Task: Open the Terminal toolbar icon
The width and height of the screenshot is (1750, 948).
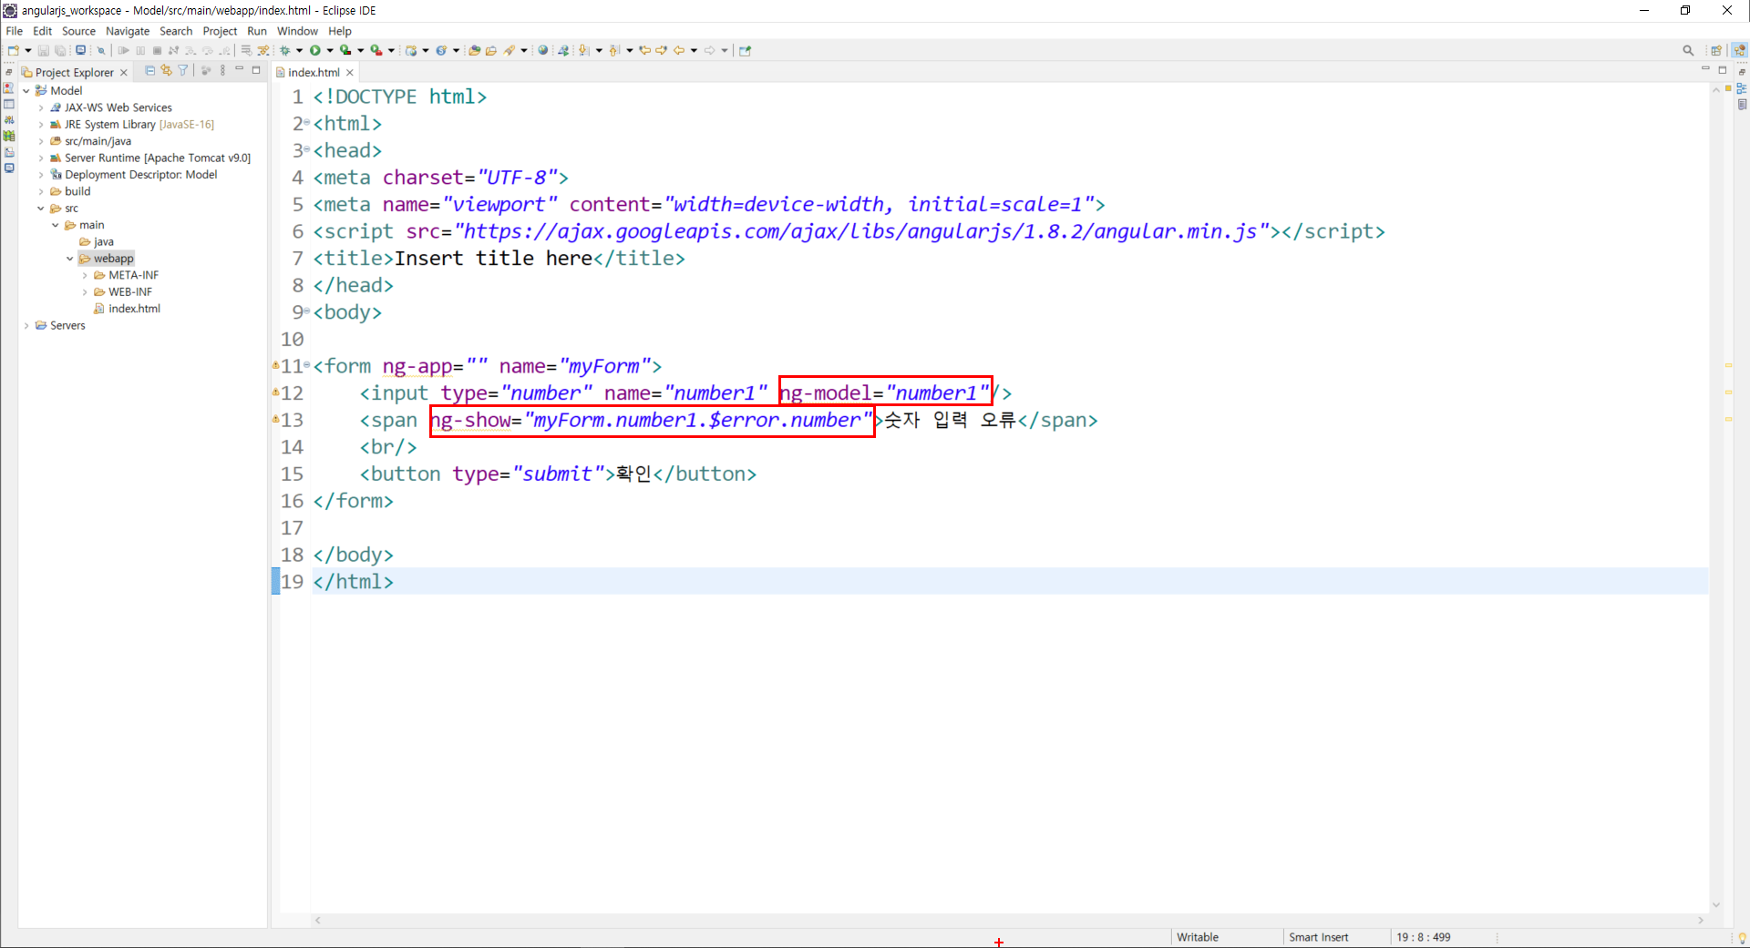Action: coord(80,50)
